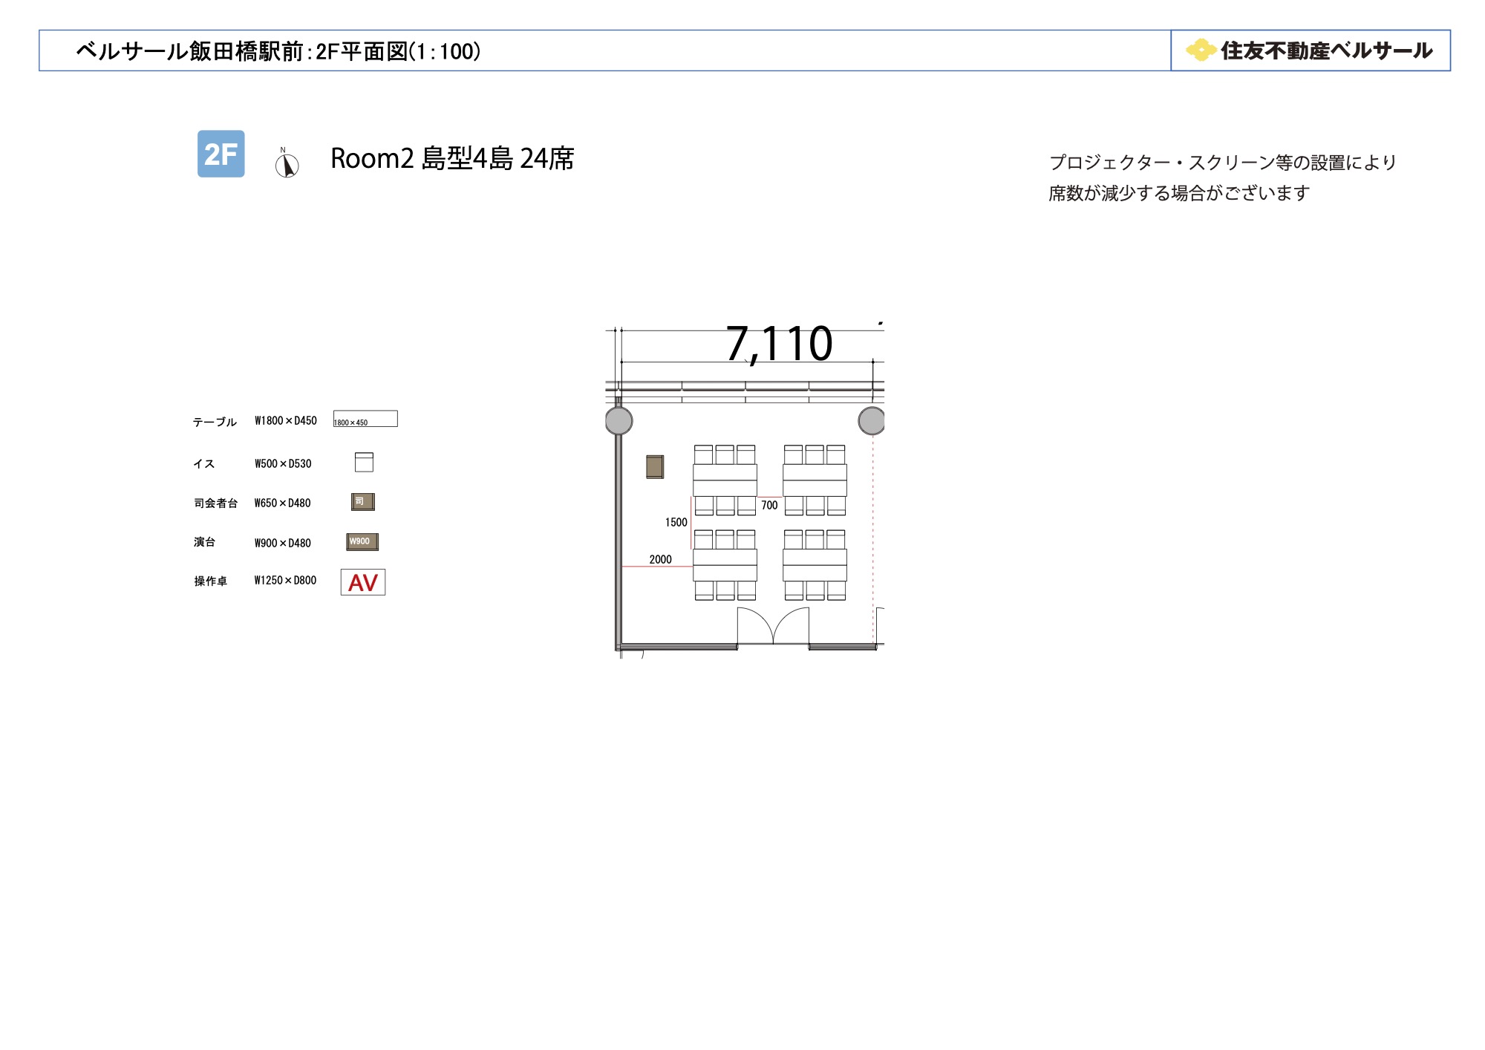
Task: Select the legend label テーブル
Action: 215,422
